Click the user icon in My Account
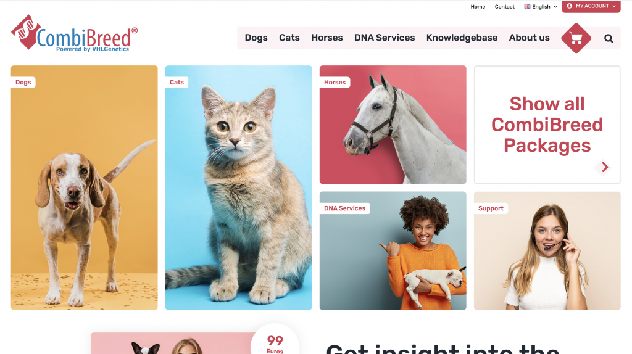This screenshot has width=632, height=354. pyautogui.click(x=570, y=6)
